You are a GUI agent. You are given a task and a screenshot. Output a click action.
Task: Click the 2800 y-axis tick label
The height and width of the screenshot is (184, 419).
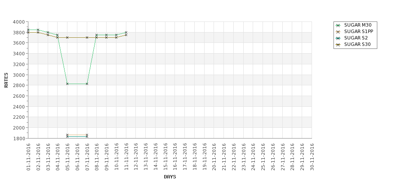pyautogui.click(x=19, y=85)
